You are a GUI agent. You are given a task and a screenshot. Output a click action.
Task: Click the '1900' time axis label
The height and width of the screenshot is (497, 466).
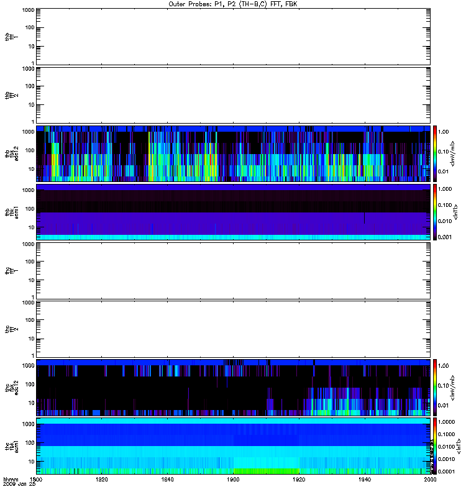233,479
